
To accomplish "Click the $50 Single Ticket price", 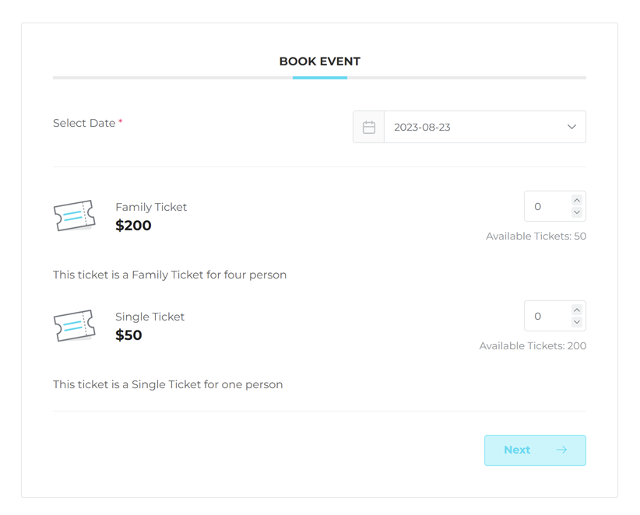I will (128, 335).
